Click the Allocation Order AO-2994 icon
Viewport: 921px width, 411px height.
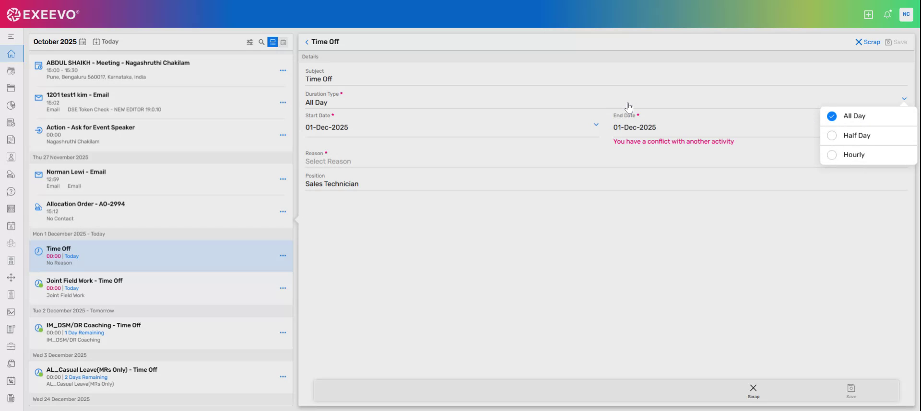coord(38,207)
